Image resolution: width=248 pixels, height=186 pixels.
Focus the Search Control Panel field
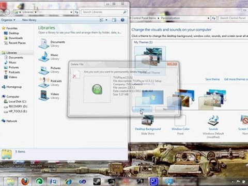233,18
